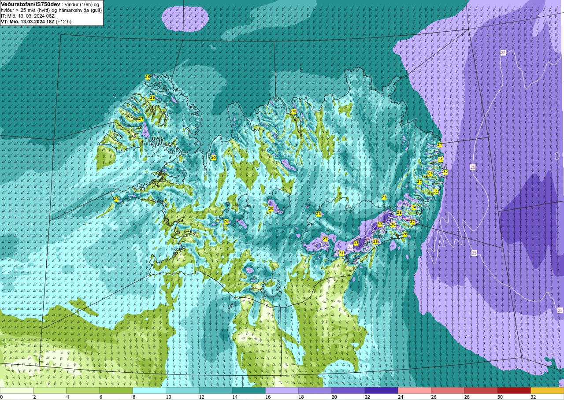This screenshot has height=400, width=564.
Task: Click the 16–18 m/s legend color swatch
Action: 282,390
